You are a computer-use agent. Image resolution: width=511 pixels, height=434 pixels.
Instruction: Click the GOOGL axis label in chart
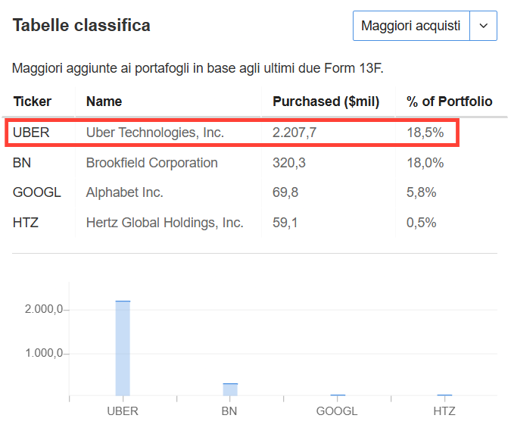[x=337, y=411]
